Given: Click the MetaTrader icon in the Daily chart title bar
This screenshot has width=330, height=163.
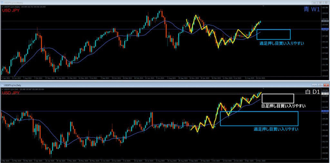Looking at the screenshot, I should [x=3, y=84].
